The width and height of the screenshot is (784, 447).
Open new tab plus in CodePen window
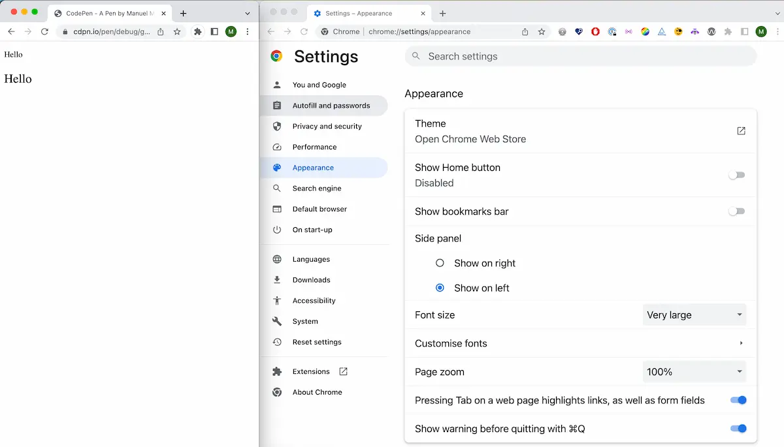pyautogui.click(x=184, y=13)
